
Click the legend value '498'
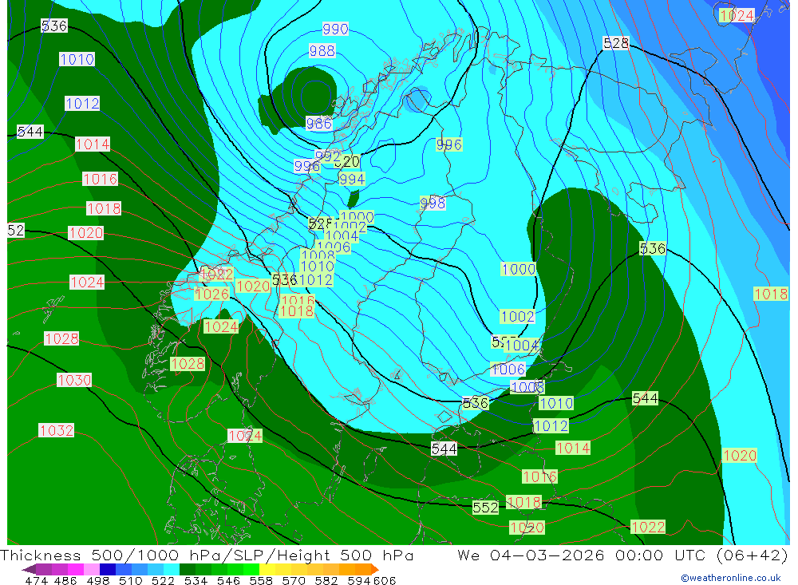point(98,580)
